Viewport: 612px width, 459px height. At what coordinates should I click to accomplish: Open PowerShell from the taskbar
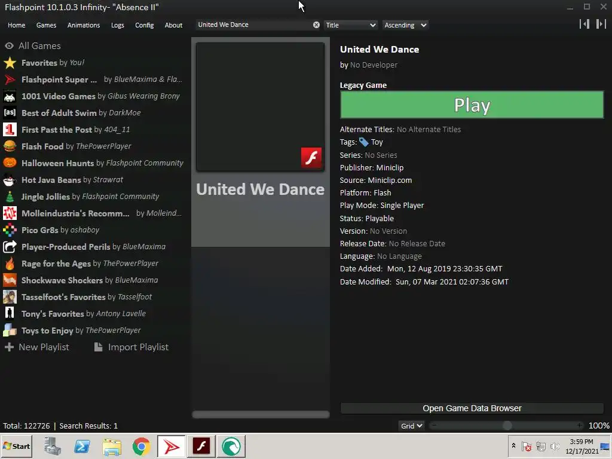(x=82, y=446)
